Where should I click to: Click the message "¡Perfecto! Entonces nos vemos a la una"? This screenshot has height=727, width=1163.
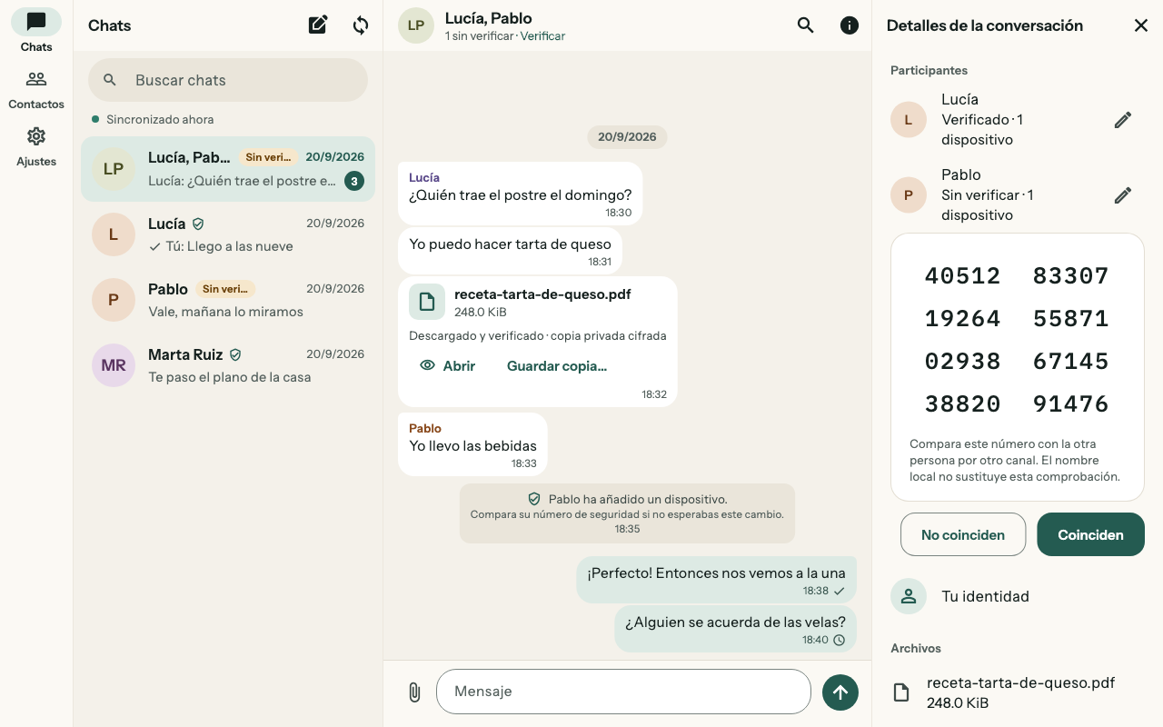716,580
